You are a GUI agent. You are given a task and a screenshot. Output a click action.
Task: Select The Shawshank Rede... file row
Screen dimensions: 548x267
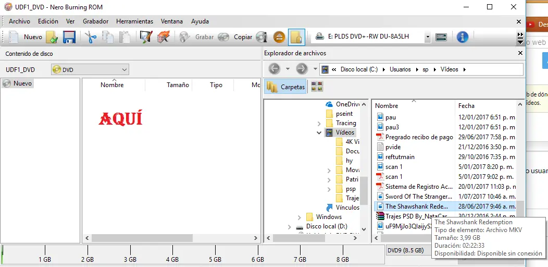(445, 206)
